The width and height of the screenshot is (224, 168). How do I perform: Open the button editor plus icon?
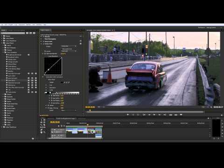[222, 115]
